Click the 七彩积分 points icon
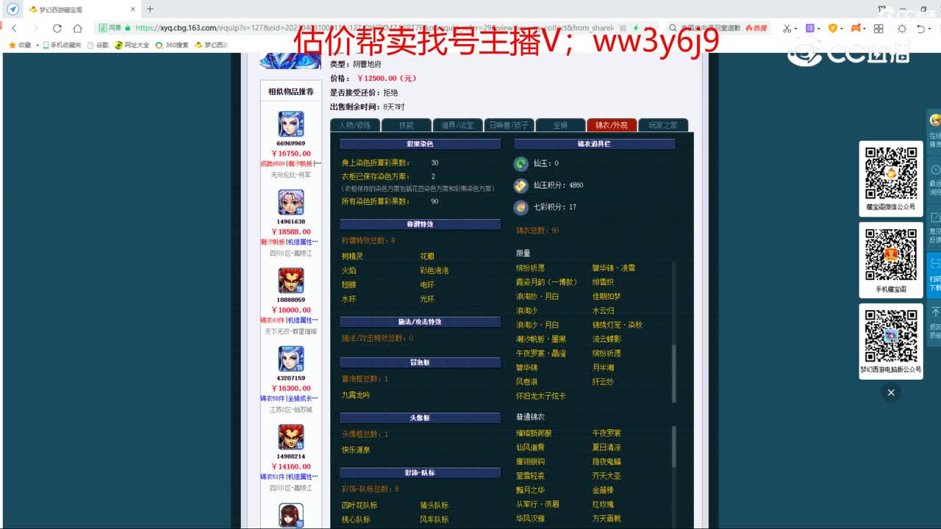Viewport: 941px width, 529px height. [521, 206]
